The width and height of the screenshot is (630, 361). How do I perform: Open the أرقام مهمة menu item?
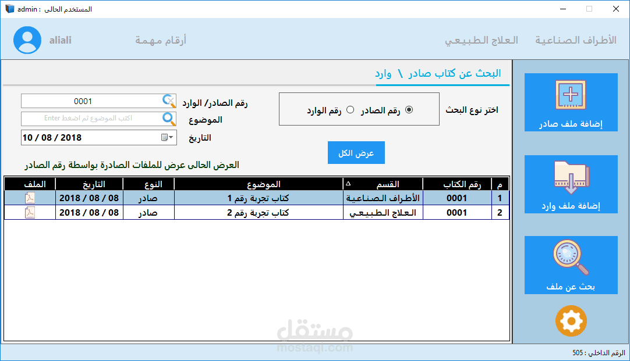coord(160,40)
